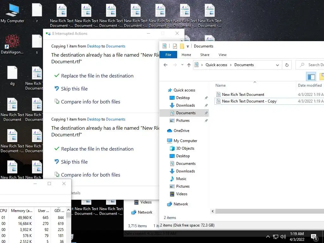324x243 pixels.
Task: Open the address bar history dropdown
Action: [x=277, y=65]
